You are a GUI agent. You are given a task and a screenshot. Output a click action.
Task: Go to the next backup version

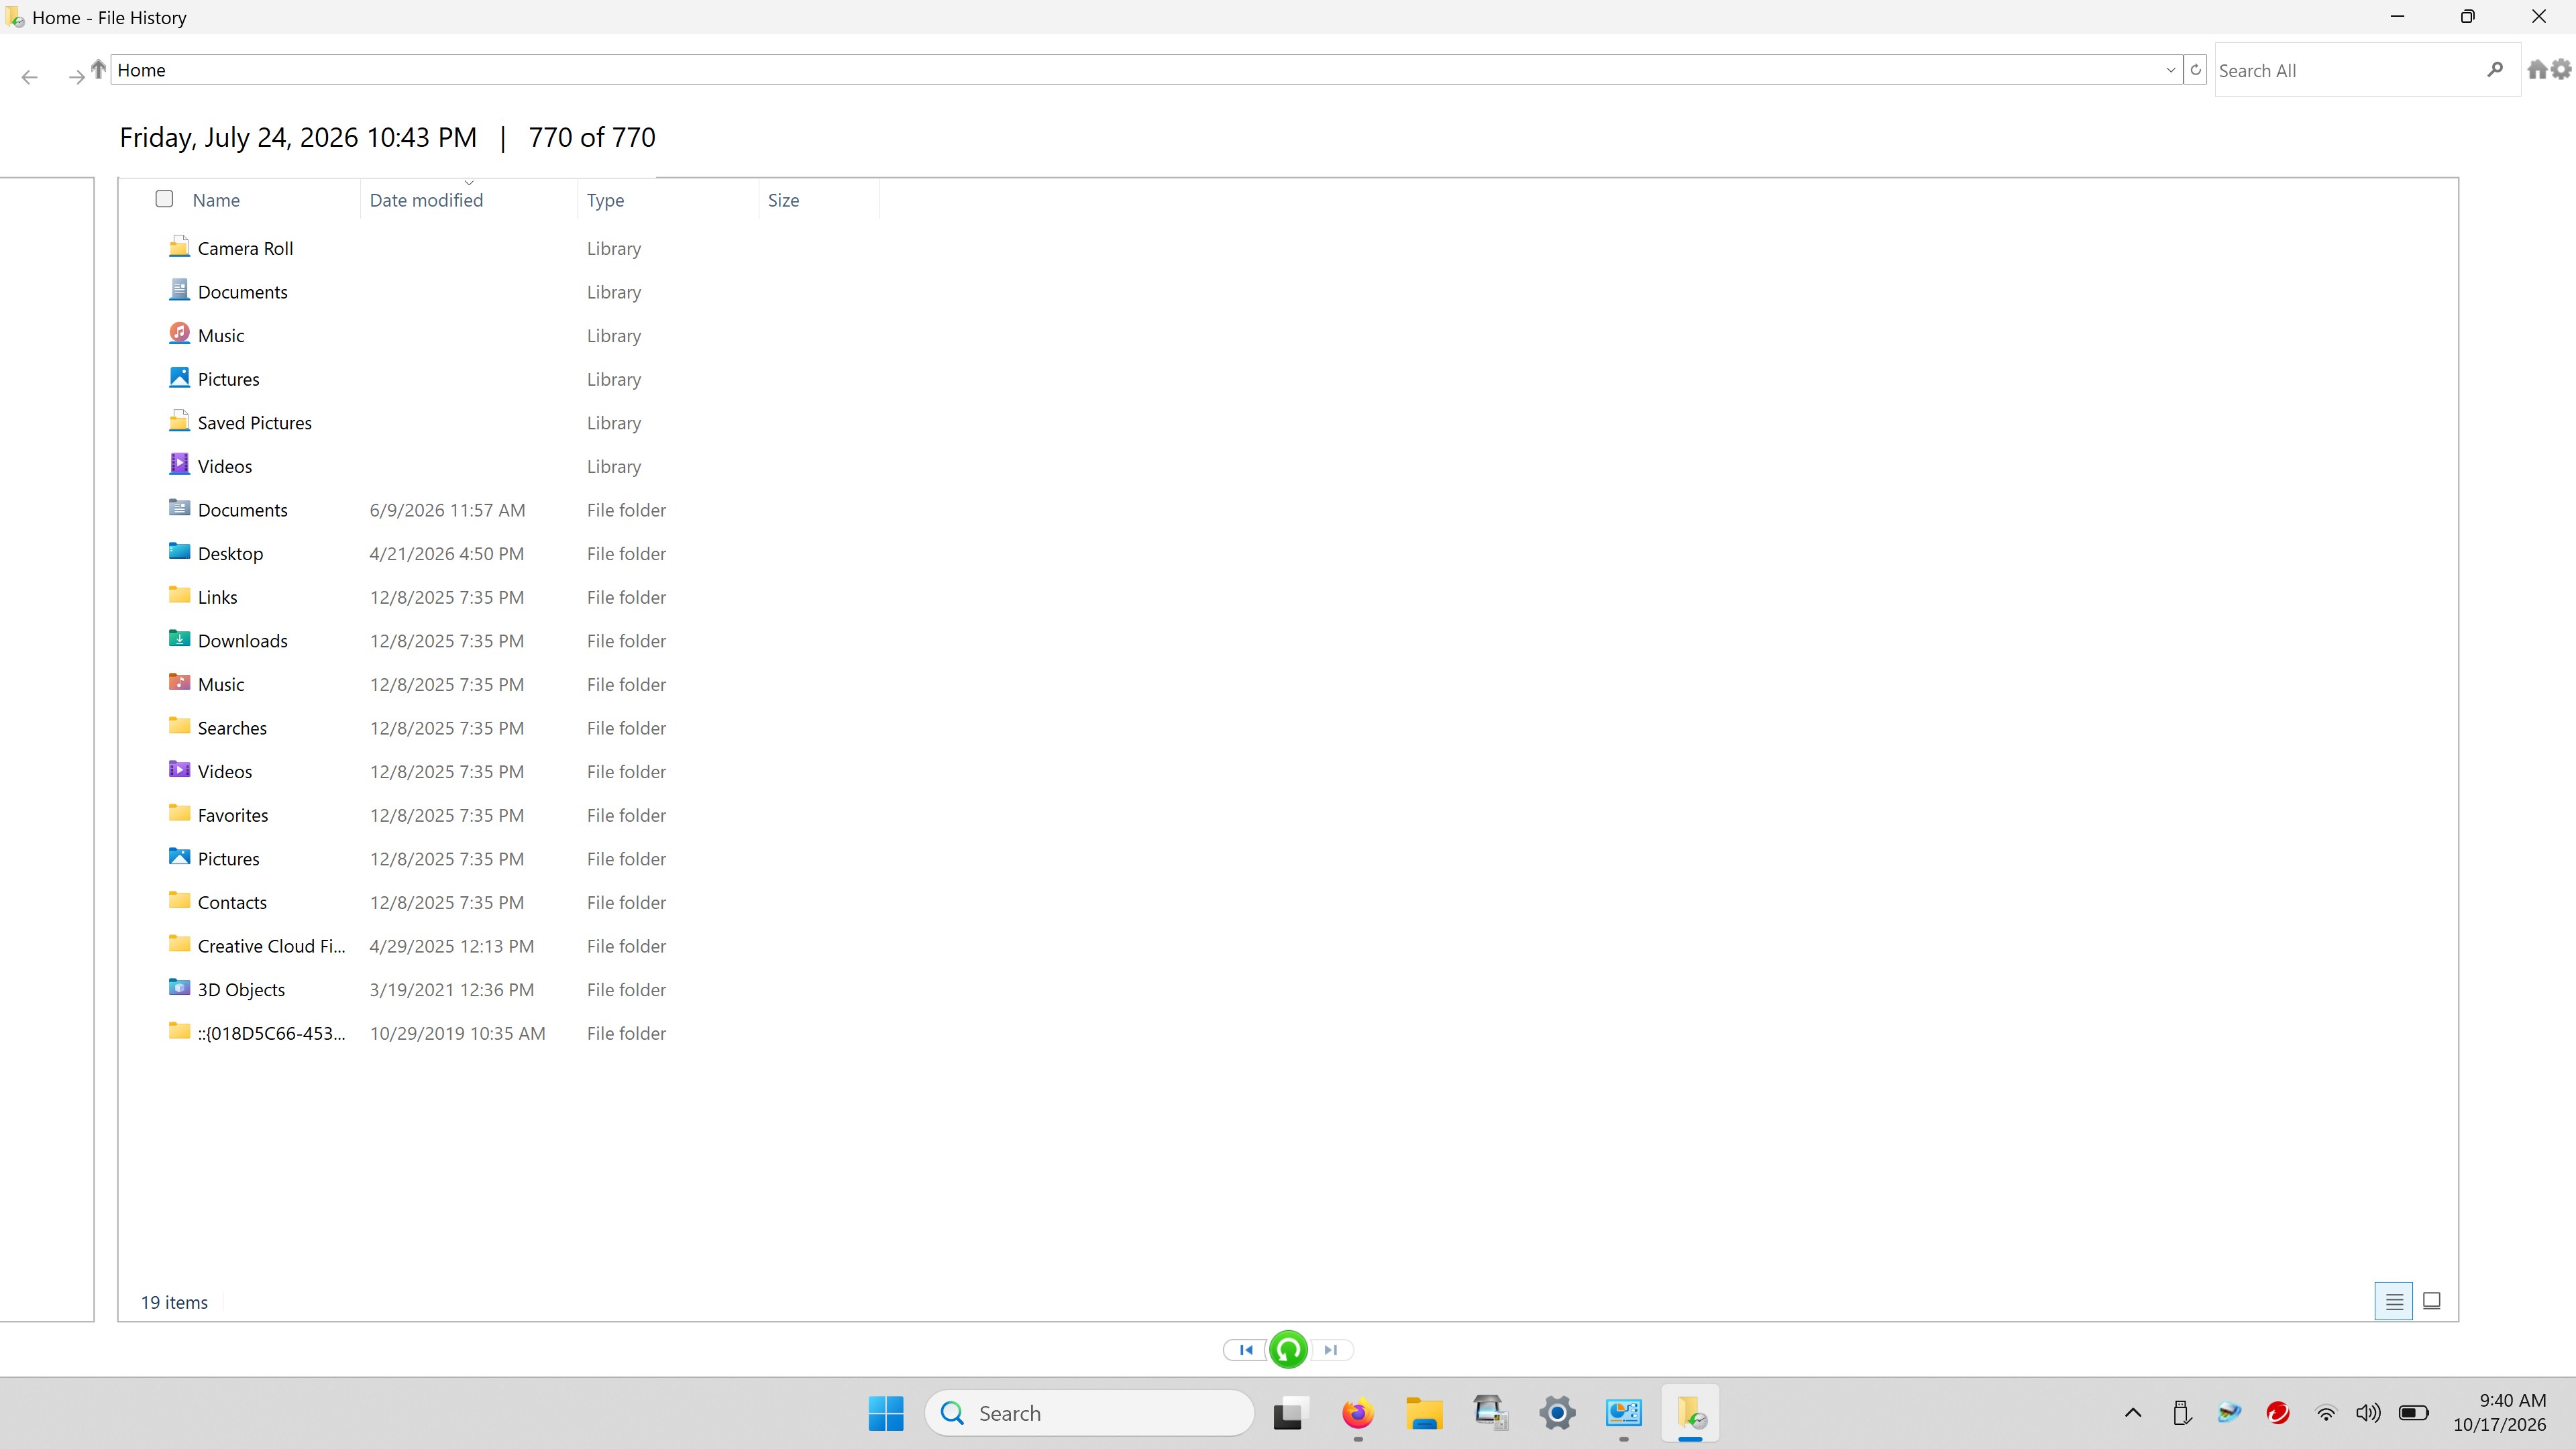coord(1331,1350)
